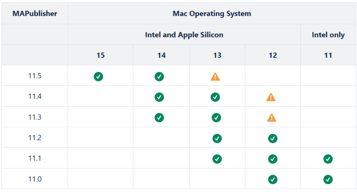The height and width of the screenshot is (192, 357).
Task: Select the Mac Operating System header
Action: coord(212,14)
